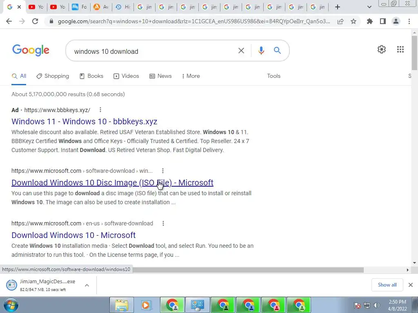Click the microsoft.com software-download win... breadcrumb
Image resolution: width=418 pixels, height=313 pixels.
click(x=82, y=171)
